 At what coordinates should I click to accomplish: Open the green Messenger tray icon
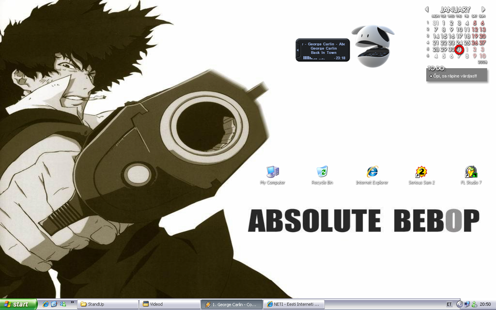click(x=474, y=304)
